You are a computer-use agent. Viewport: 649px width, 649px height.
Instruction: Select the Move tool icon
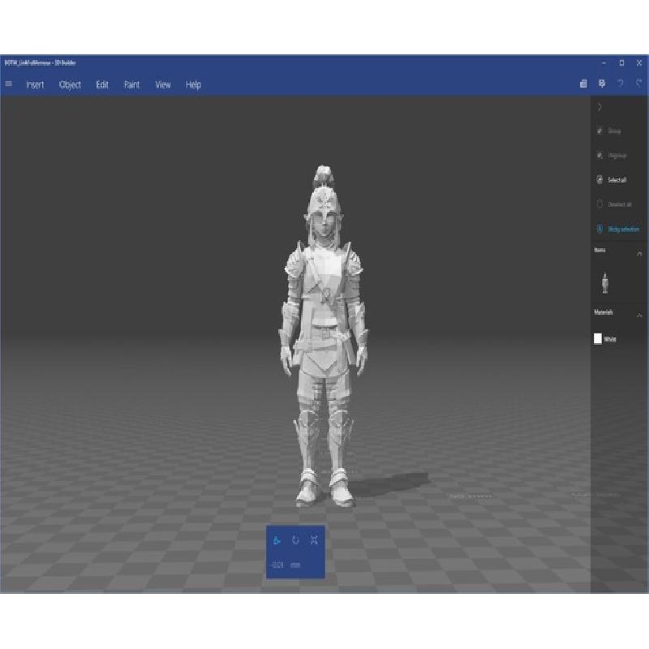point(277,540)
